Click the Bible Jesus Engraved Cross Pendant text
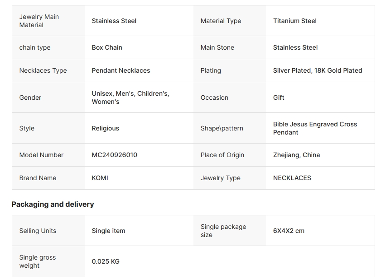 click(x=315, y=128)
